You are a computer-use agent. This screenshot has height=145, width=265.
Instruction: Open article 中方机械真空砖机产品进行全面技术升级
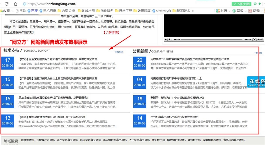[x=174, y=117]
